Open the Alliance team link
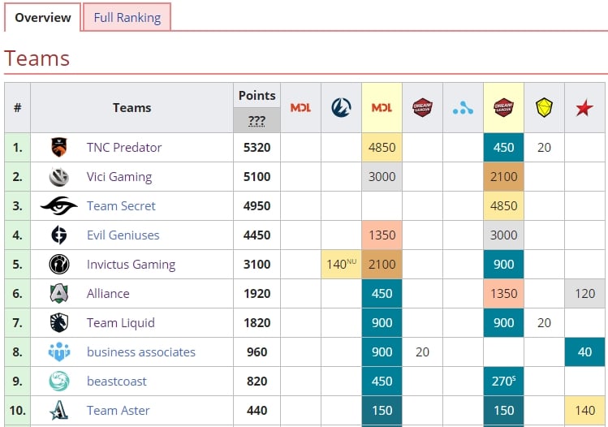The height and width of the screenshot is (427, 608). [x=108, y=294]
